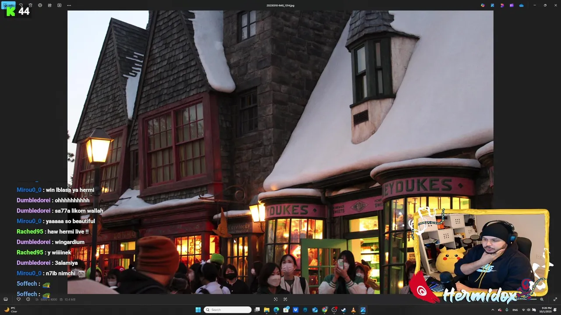Open the purple folder app icon in title bar
This screenshot has width=561, height=315.
(x=511, y=5)
